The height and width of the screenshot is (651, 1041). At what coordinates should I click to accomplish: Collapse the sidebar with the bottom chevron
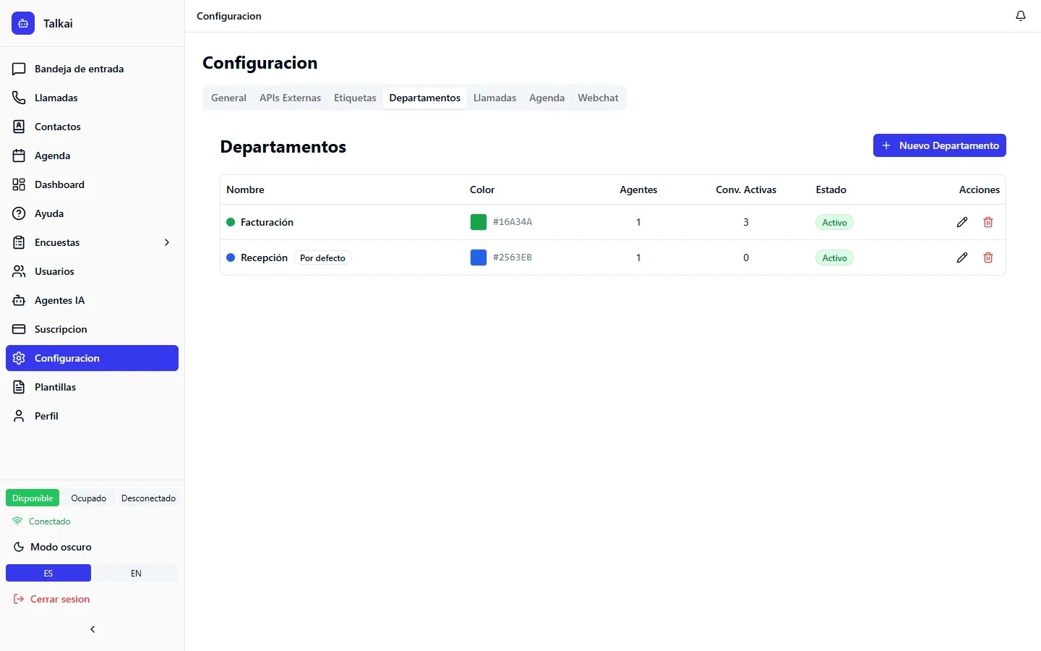pos(93,629)
